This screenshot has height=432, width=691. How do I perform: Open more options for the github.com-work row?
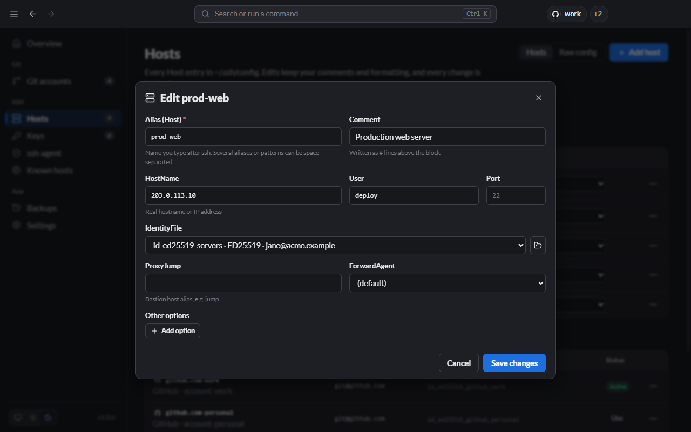tap(653, 387)
